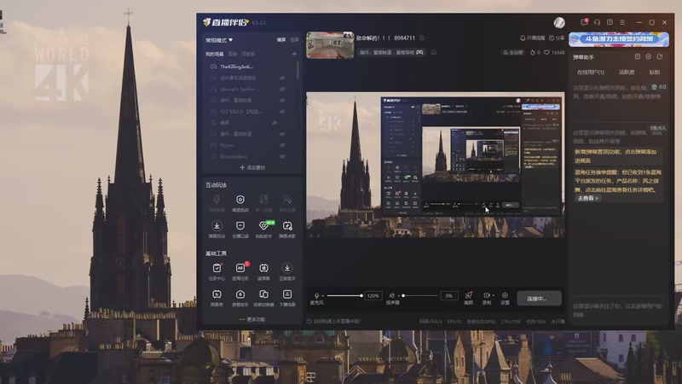The width and height of the screenshot is (682, 384).
Task: Open the 任务中心 task center tool
Action: tap(217, 271)
